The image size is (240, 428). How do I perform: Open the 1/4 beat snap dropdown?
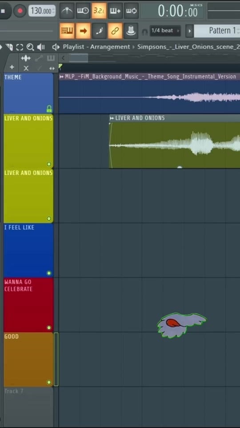coord(165,31)
